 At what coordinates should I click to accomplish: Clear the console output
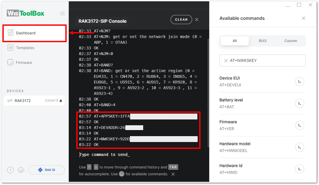click(181, 20)
